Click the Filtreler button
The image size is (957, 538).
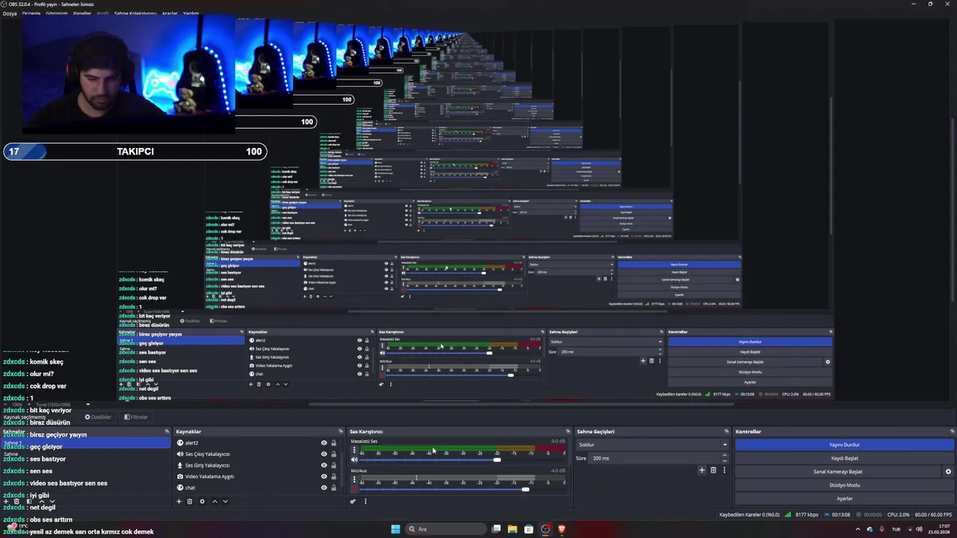(x=136, y=417)
